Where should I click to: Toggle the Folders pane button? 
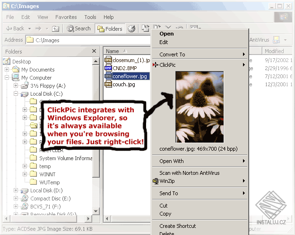coord(110,29)
